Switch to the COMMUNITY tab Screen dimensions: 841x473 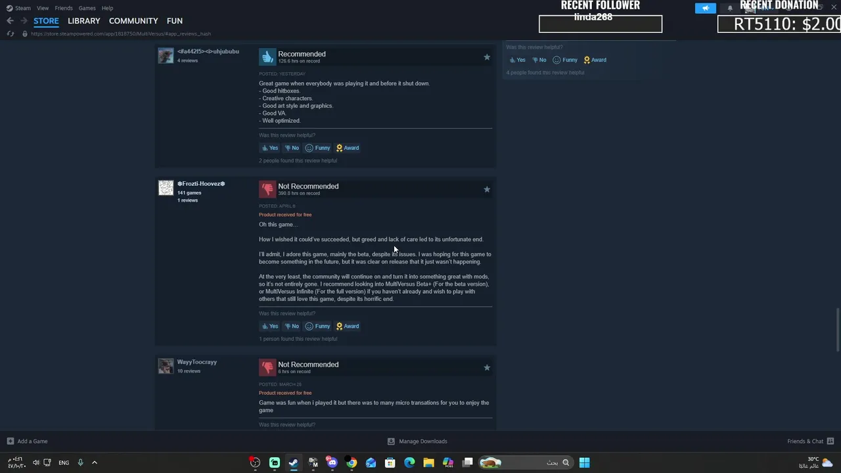pos(133,21)
